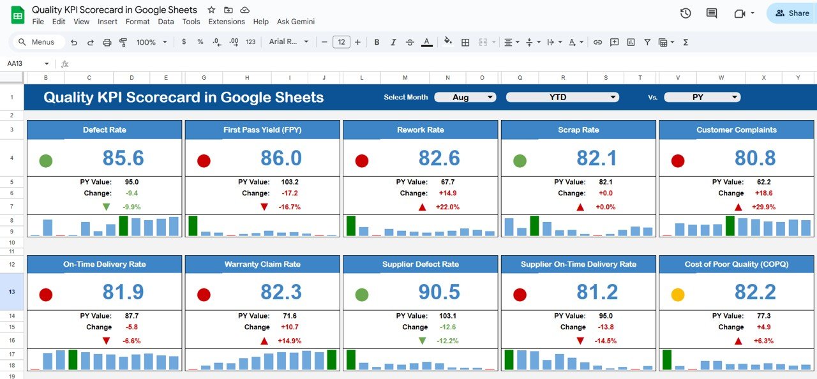Open the fill color tool

[447, 42]
